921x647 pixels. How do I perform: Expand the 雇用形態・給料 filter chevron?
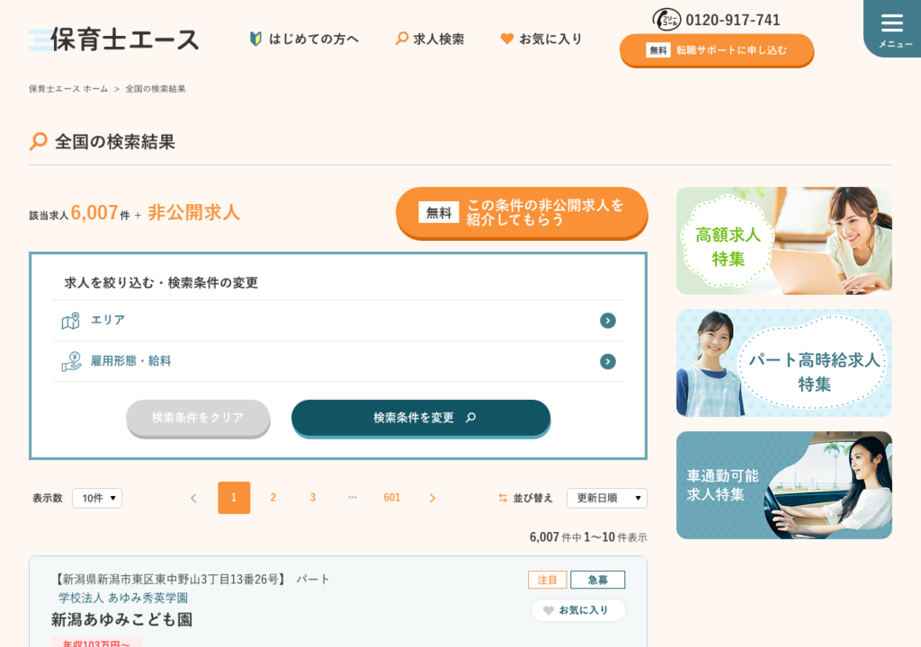(608, 361)
